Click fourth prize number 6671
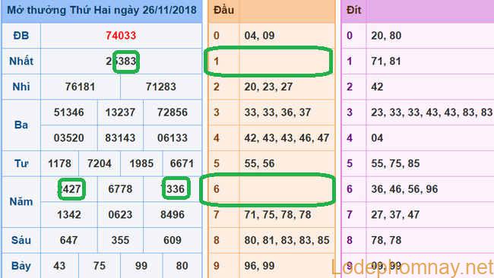The width and height of the screenshot is (494, 278). (182, 164)
